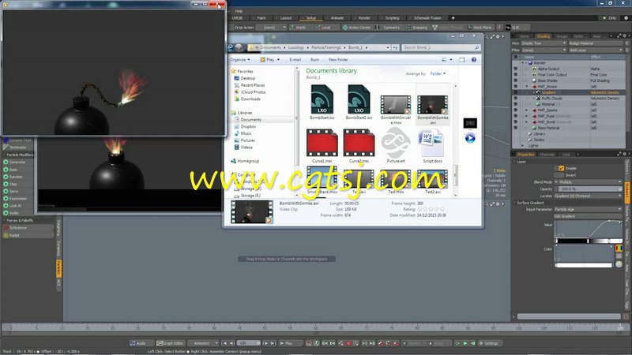Switch to Shading tab
This screenshot has width=632, height=355.
point(543,36)
